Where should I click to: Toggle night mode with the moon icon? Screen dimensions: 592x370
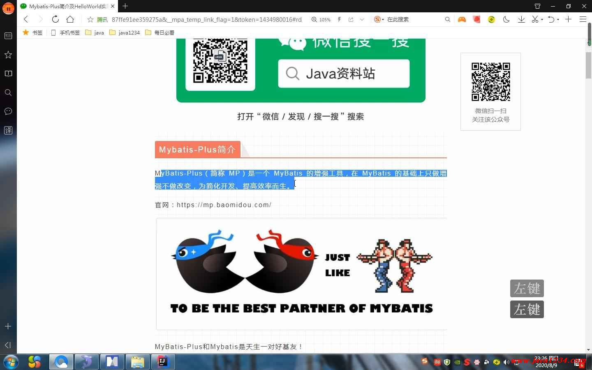[506, 19]
